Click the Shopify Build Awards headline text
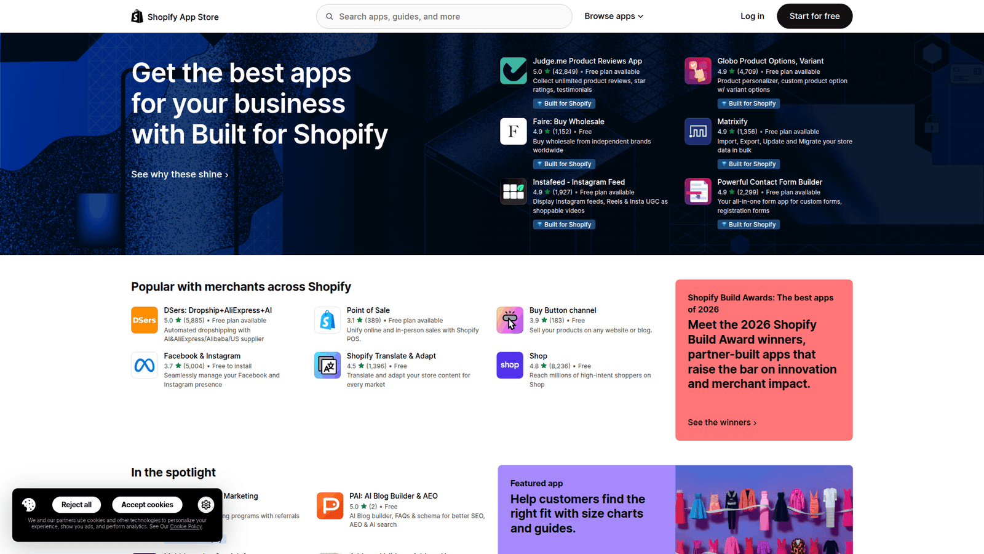Image resolution: width=984 pixels, height=554 pixels. coord(760,303)
